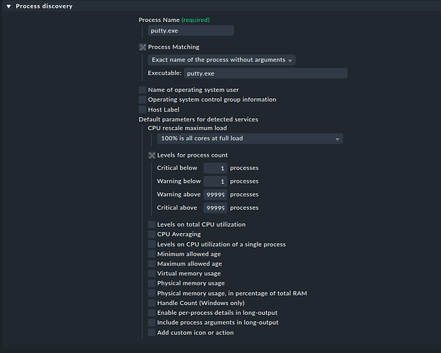
Task: Uncheck the Process Matching checkbox
Action: (x=143, y=47)
